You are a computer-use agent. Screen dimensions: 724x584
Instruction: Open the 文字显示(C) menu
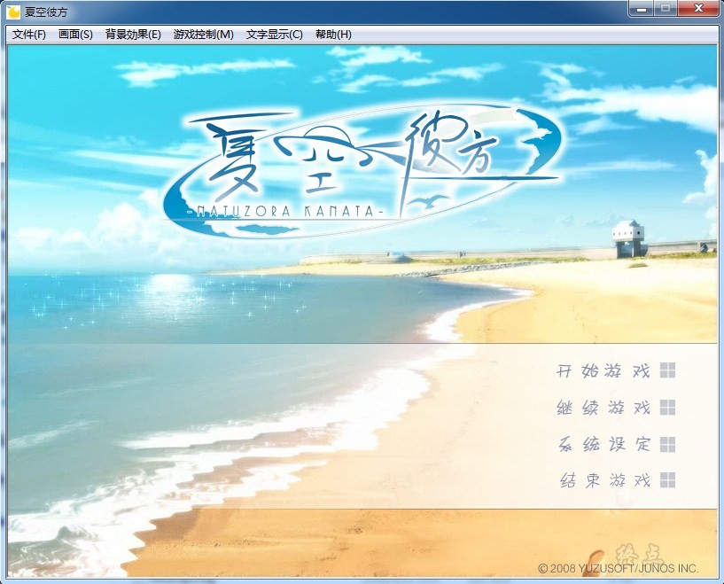click(274, 35)
